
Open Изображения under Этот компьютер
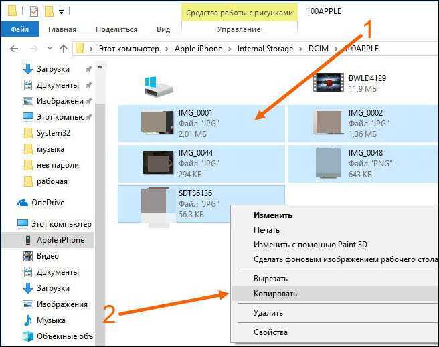coord(62,304)
